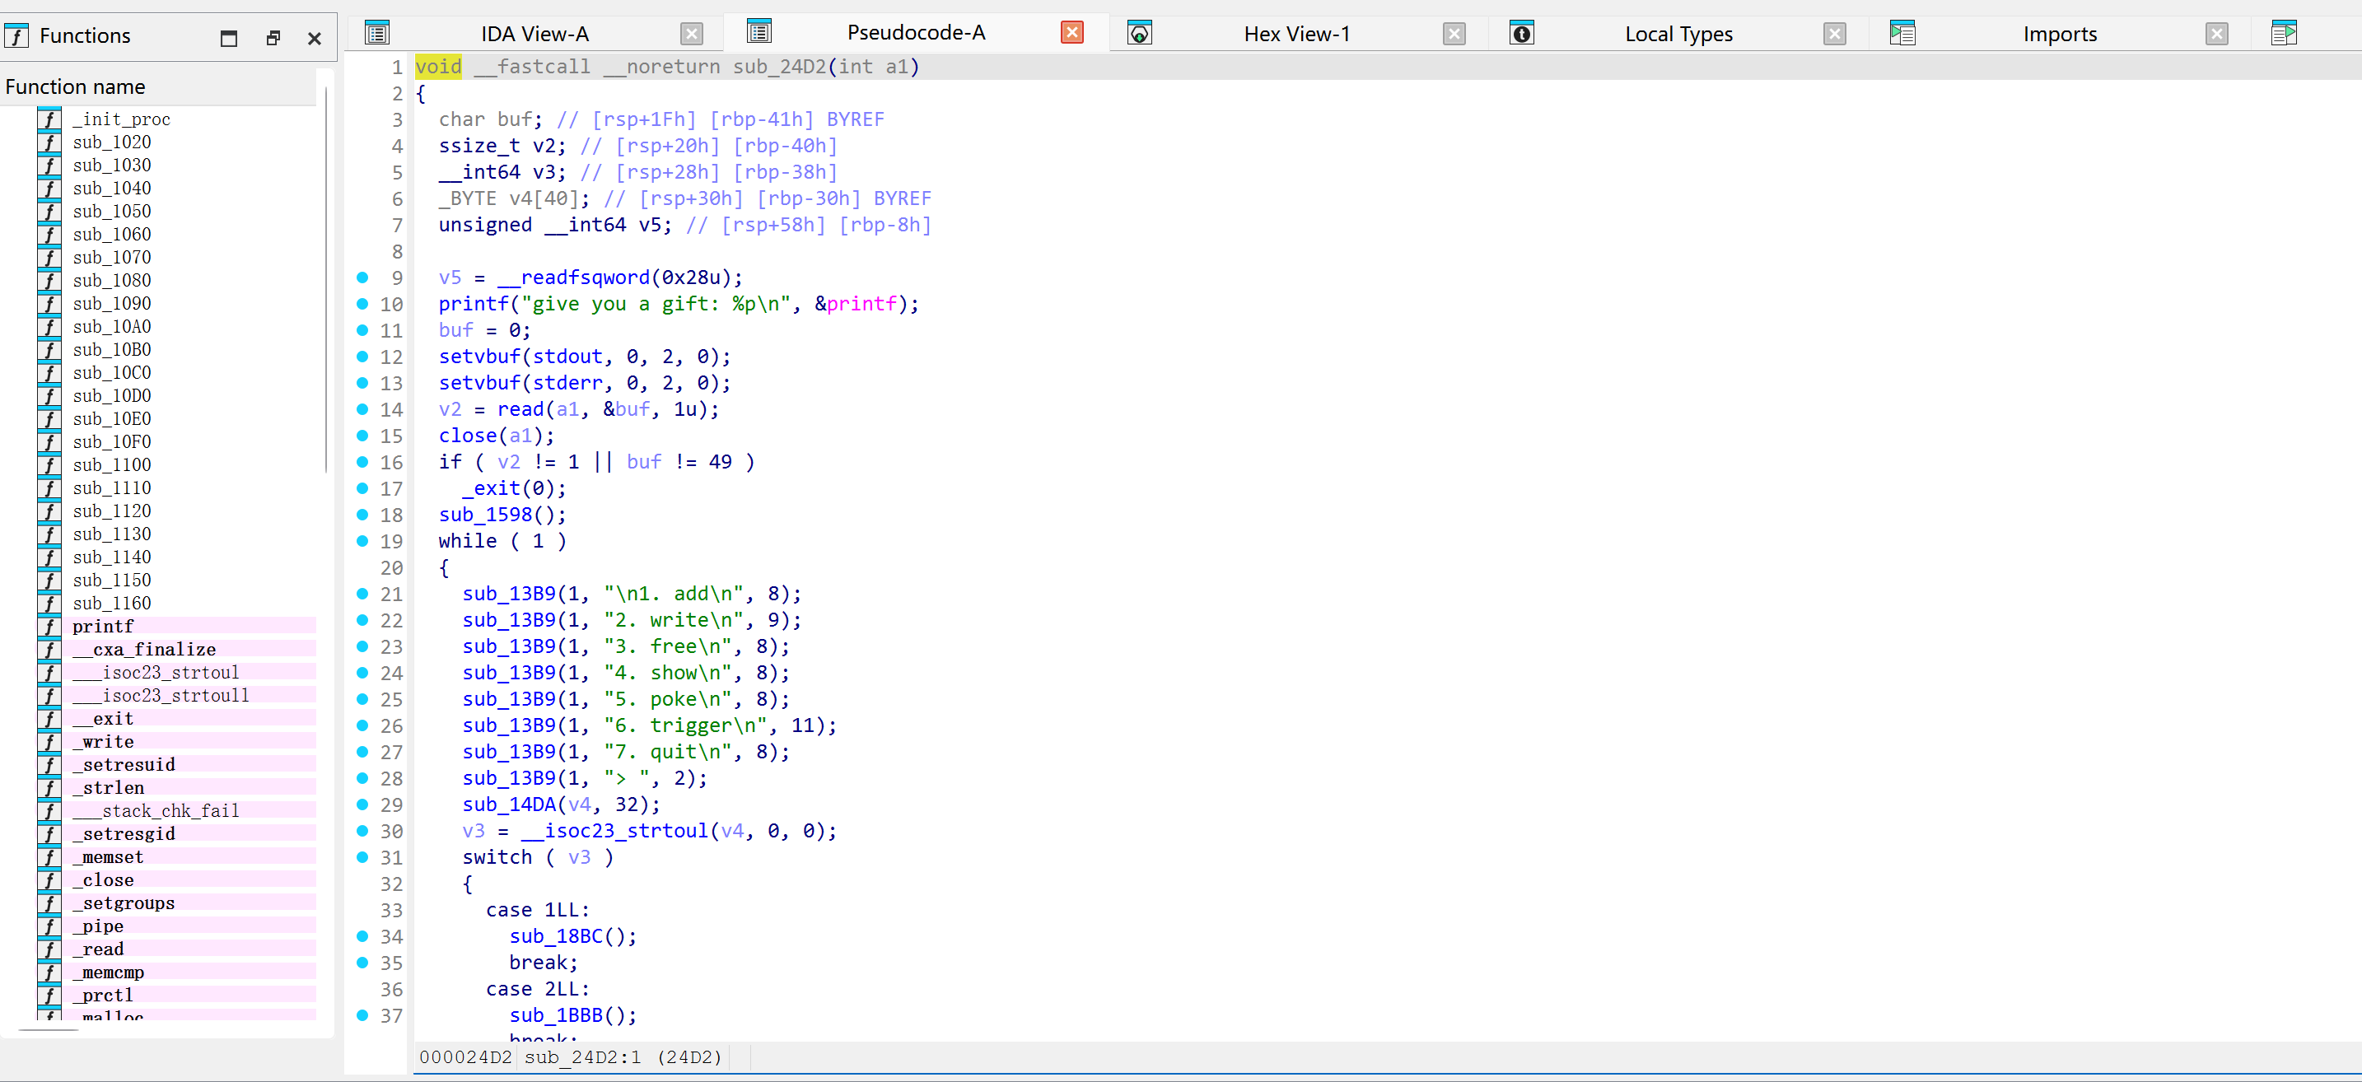Viewport: 2362px width, 1082px height.
Task: Select __cxa_finalize in the functions list
Action: [x=144, y=649]
